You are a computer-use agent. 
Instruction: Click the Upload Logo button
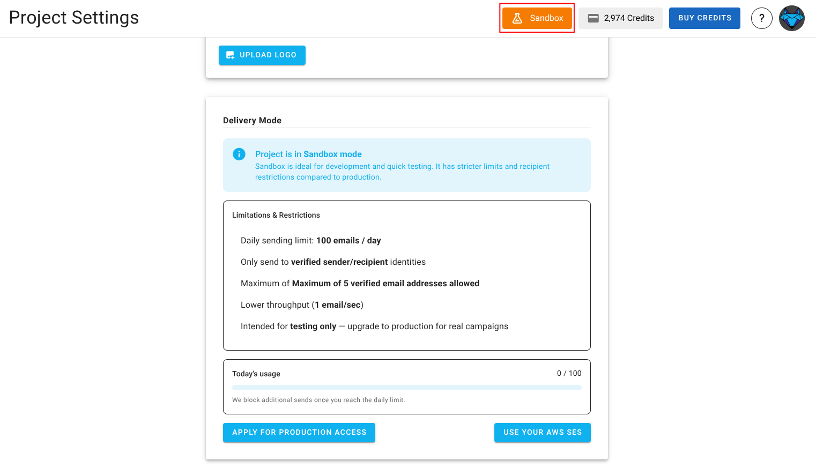pos(262,55)
